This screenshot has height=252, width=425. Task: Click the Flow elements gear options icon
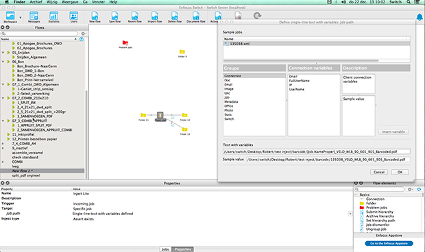[411, 190]
